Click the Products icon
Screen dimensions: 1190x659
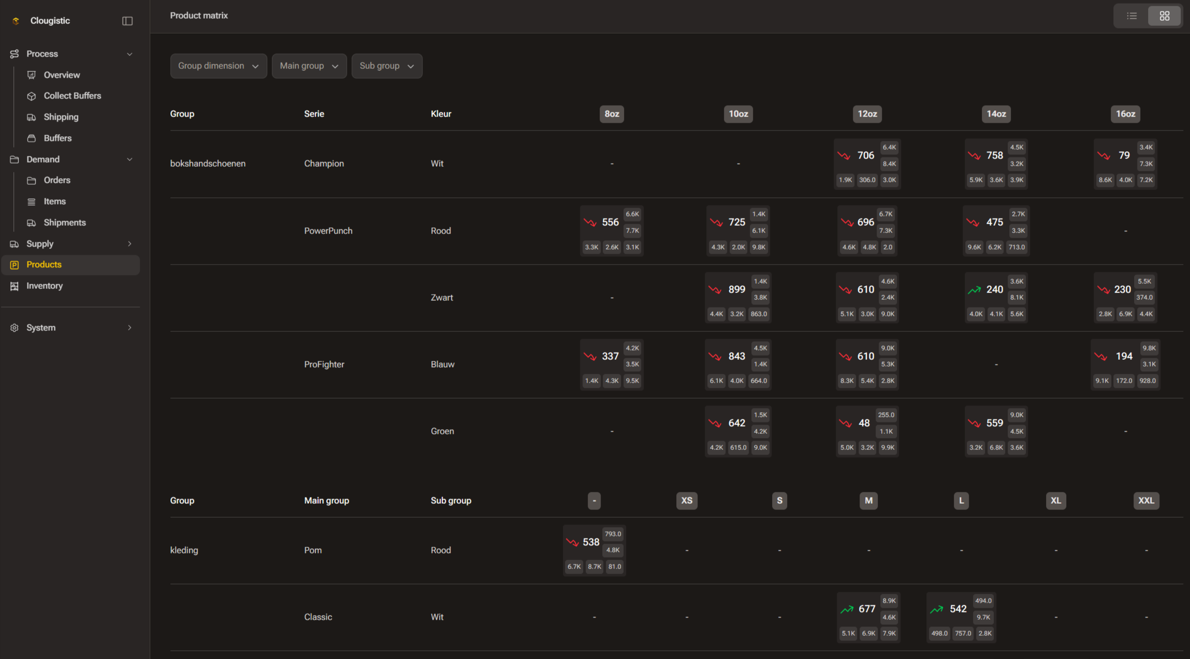point(14,265)
